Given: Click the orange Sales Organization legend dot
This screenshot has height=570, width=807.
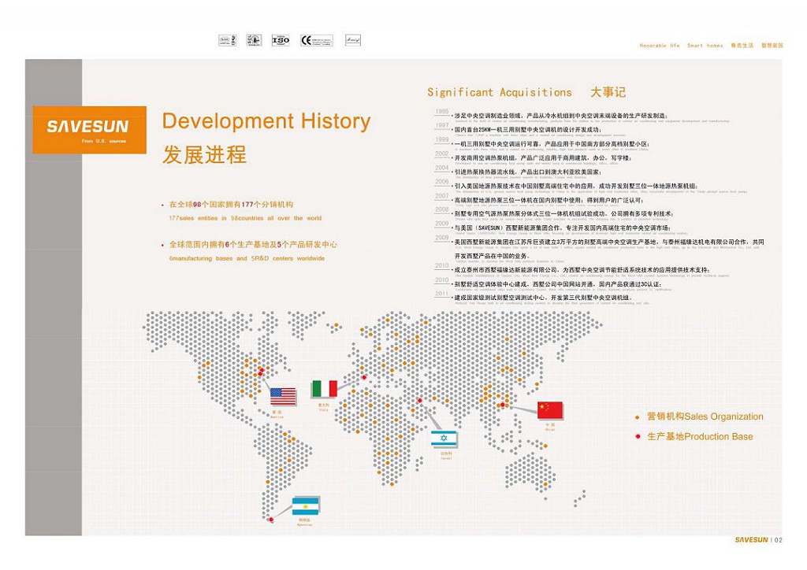Looking at the screenshot, I should point(637,417).
